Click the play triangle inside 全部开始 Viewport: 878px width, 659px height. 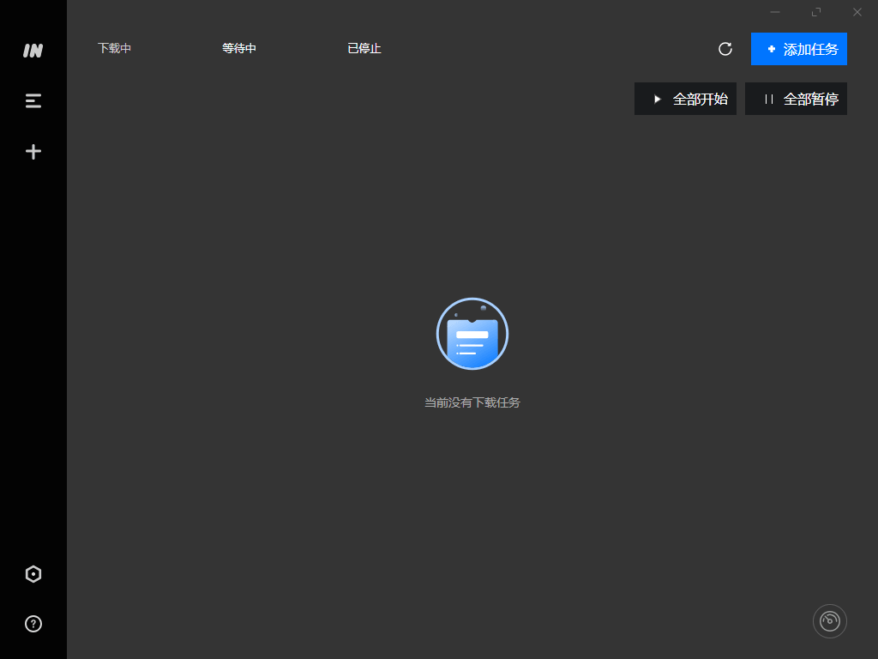(658, 99)
